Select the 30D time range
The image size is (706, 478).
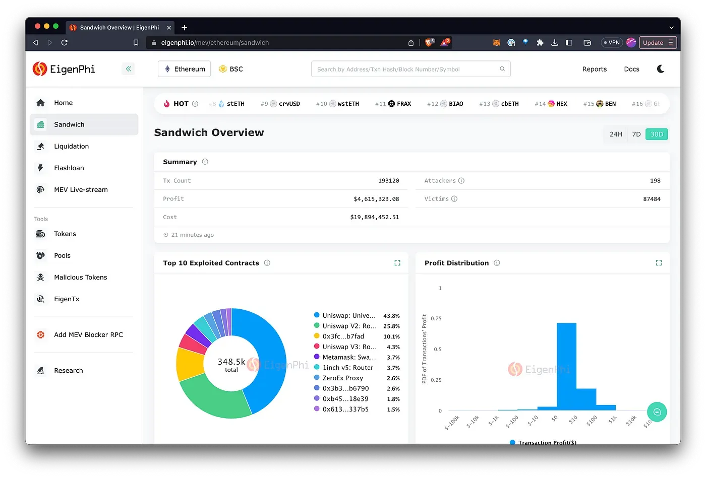tap(657, 134)
